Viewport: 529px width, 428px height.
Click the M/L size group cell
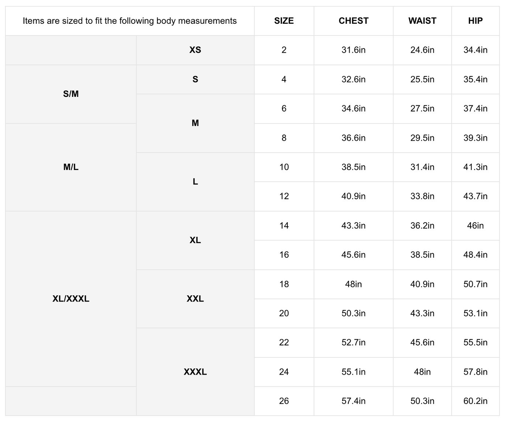[x=71, y=167]
